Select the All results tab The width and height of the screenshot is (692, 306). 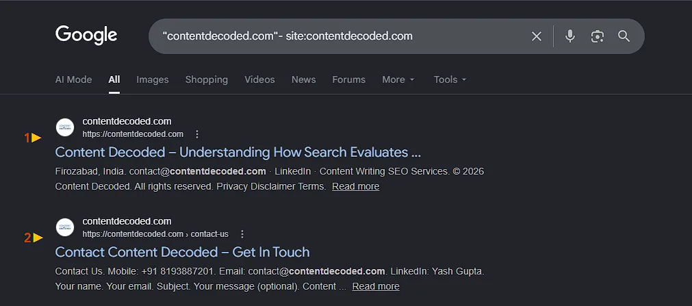point(114,79)
